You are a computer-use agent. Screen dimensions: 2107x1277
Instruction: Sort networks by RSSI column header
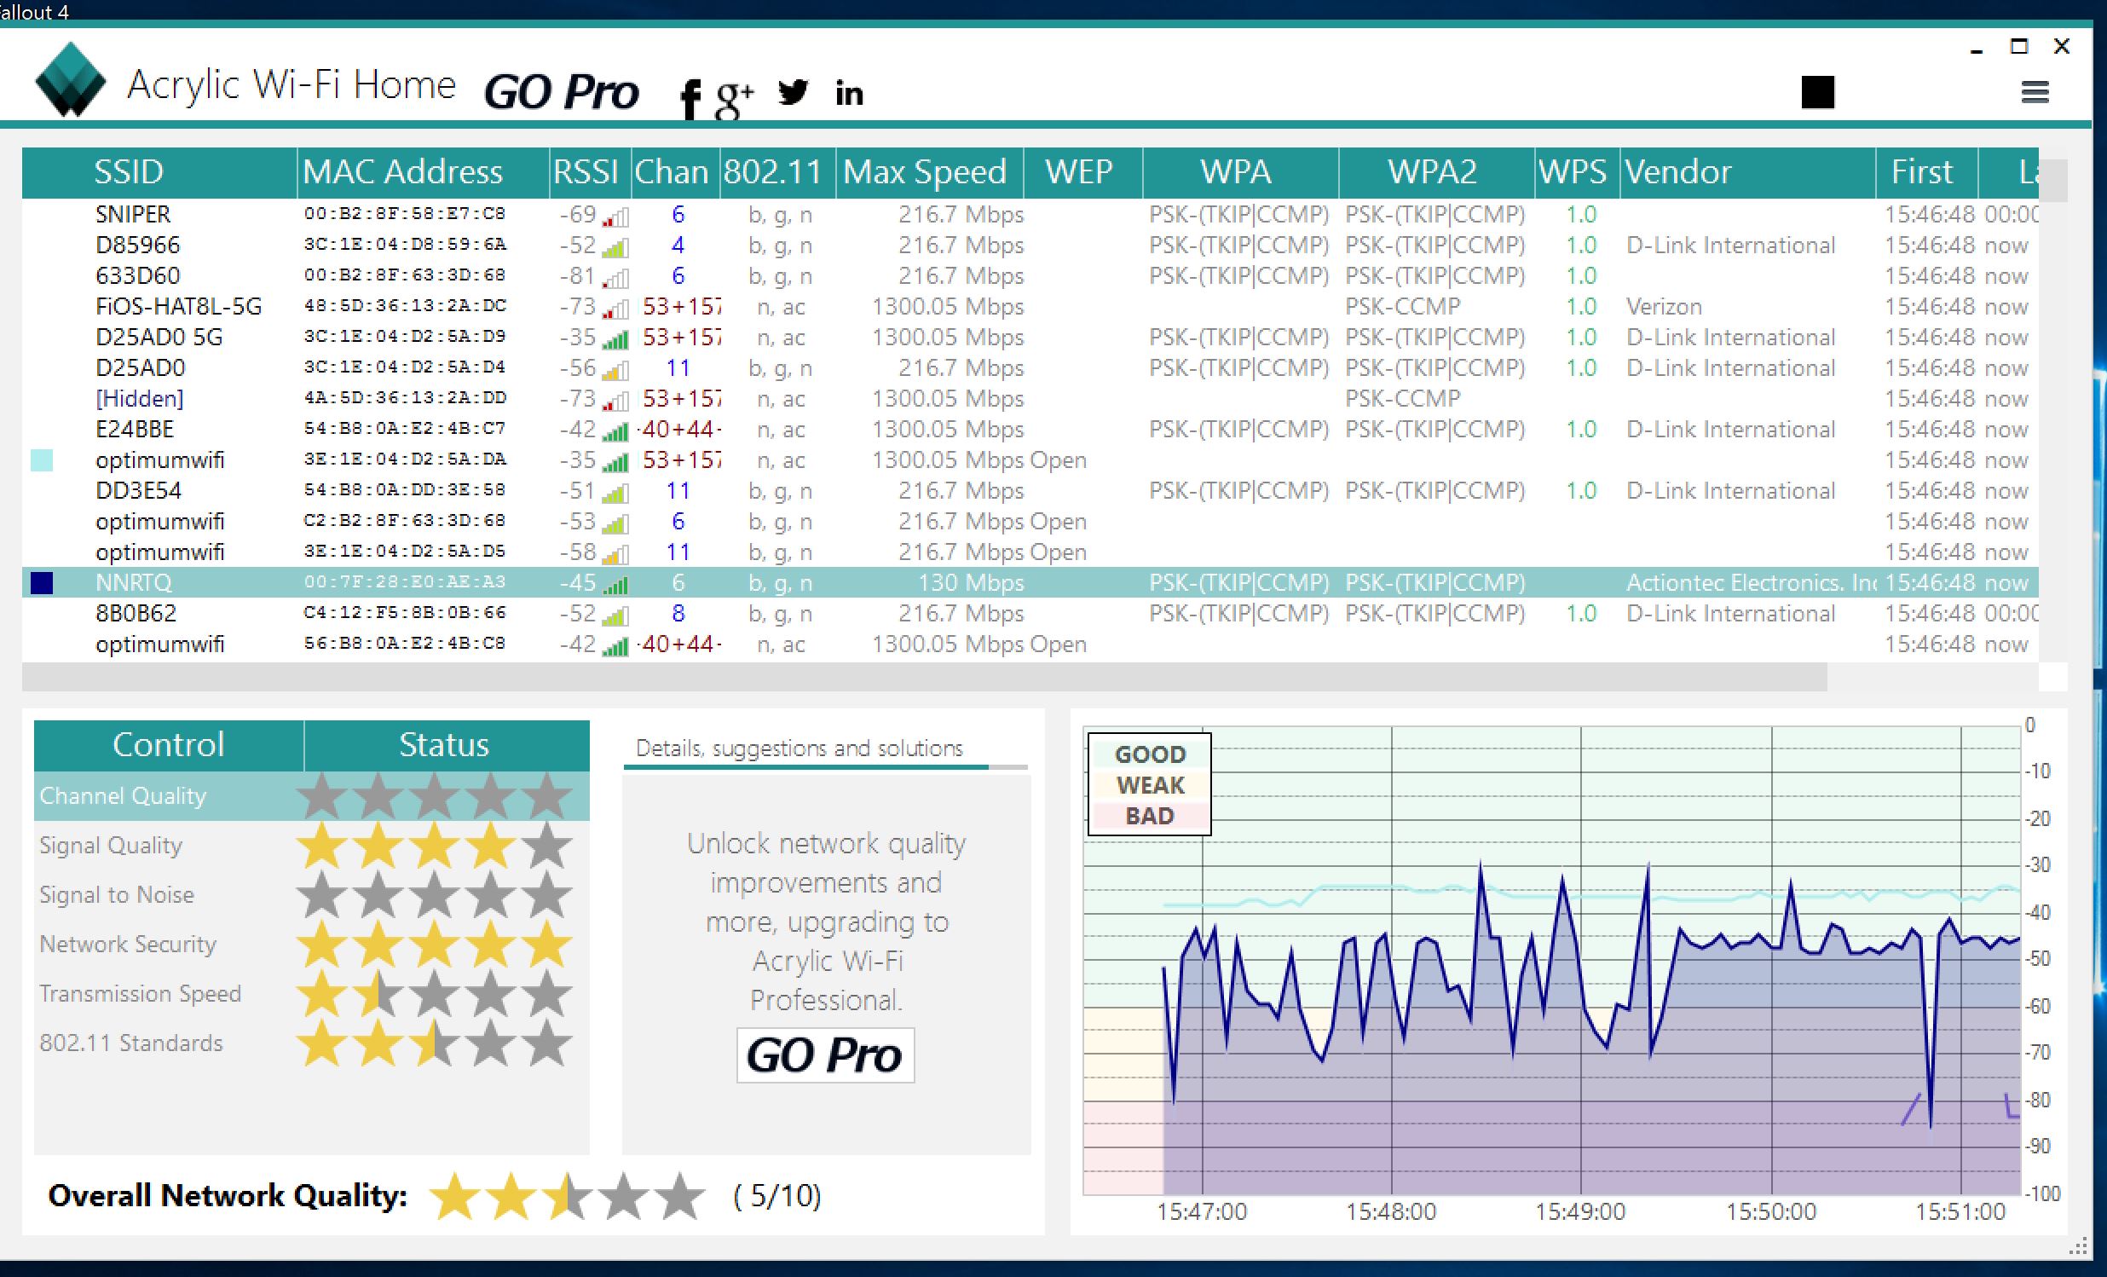coord(586,172)
